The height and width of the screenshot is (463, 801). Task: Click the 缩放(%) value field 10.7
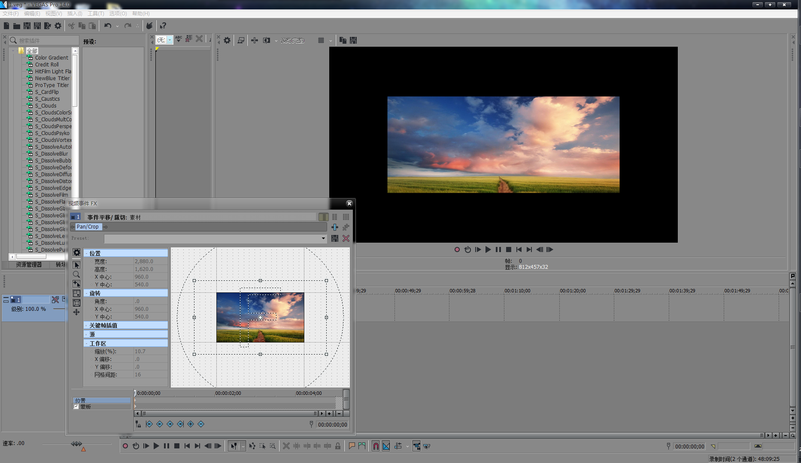(151, 351)
